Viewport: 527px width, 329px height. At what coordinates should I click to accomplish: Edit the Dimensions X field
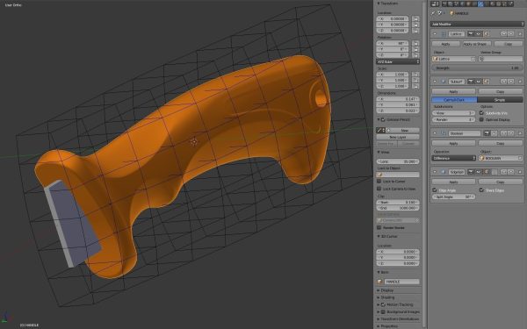(398, 99)
